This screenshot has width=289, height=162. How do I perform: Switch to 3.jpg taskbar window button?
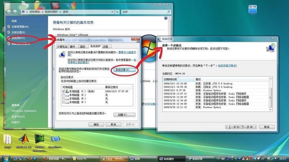(x=114, y=158)
